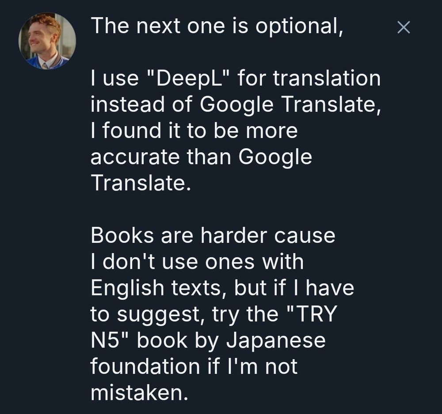Click the line "Books are harder cause"

213,235
